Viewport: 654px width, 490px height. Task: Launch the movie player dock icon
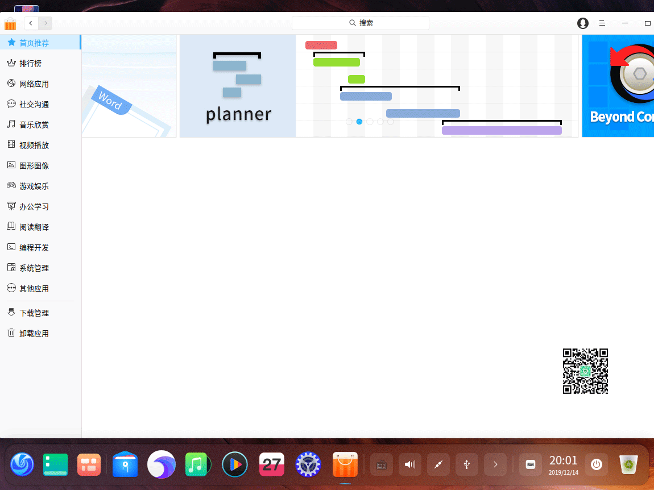tap(235, 464)
